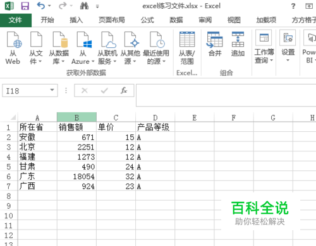Open the Undo history dropdown arrow

[x=49, y=6]
